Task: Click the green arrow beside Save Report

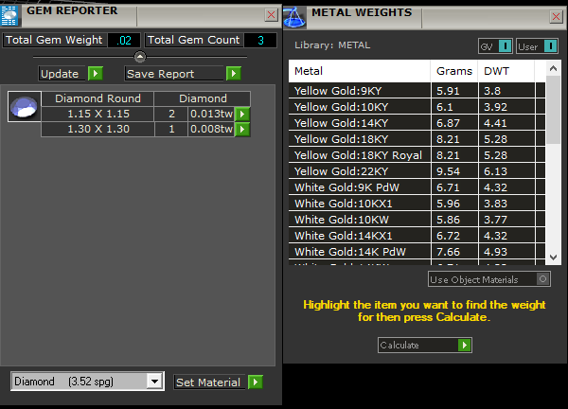Action: point(233,74)
